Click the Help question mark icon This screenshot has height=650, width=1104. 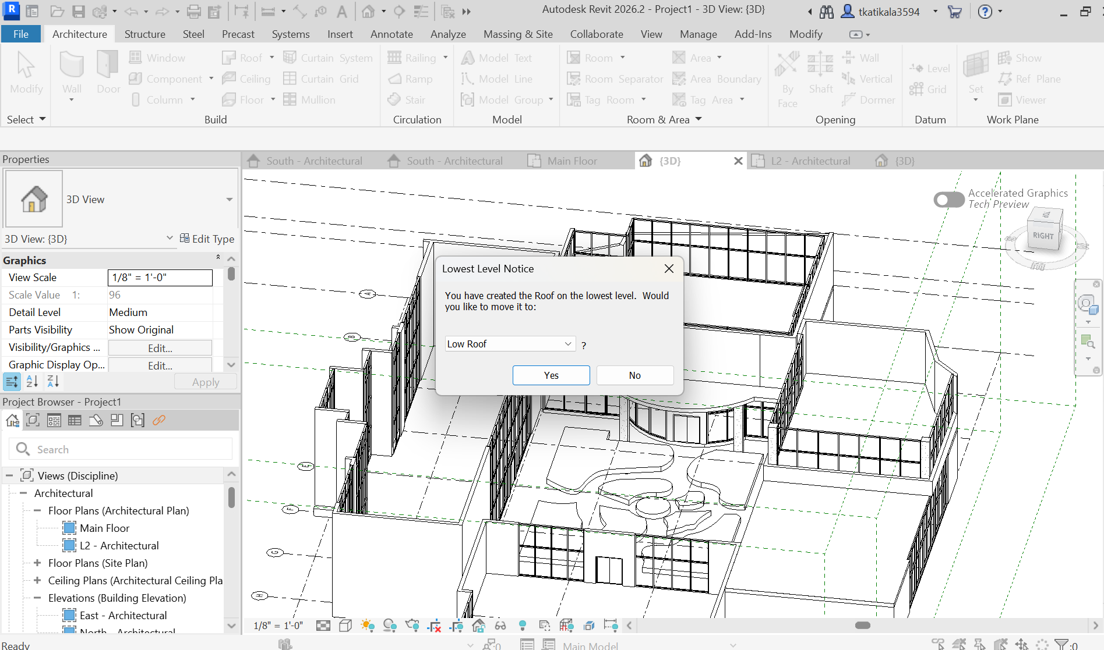(985, 12)
